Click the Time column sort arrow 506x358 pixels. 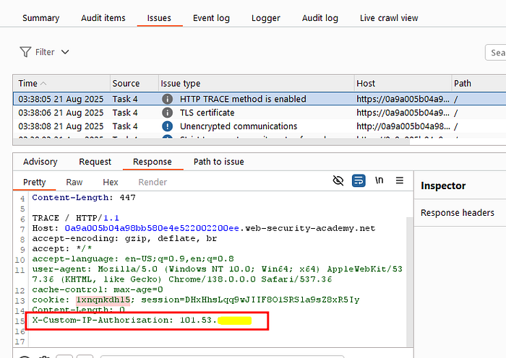point(43,84)
